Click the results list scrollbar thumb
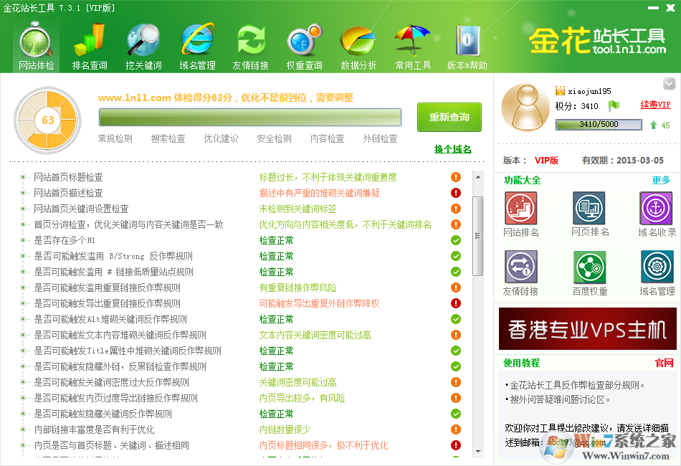Image resolution: width=681 pixels, height=466 pixels. click(477, 236)
